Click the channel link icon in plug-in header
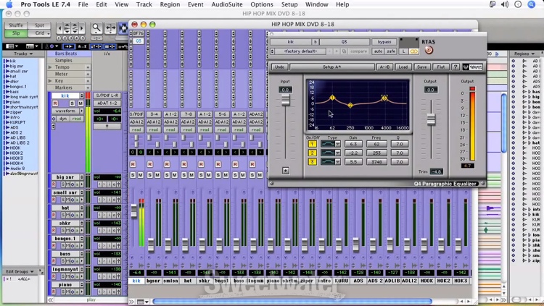 point(414,51)
